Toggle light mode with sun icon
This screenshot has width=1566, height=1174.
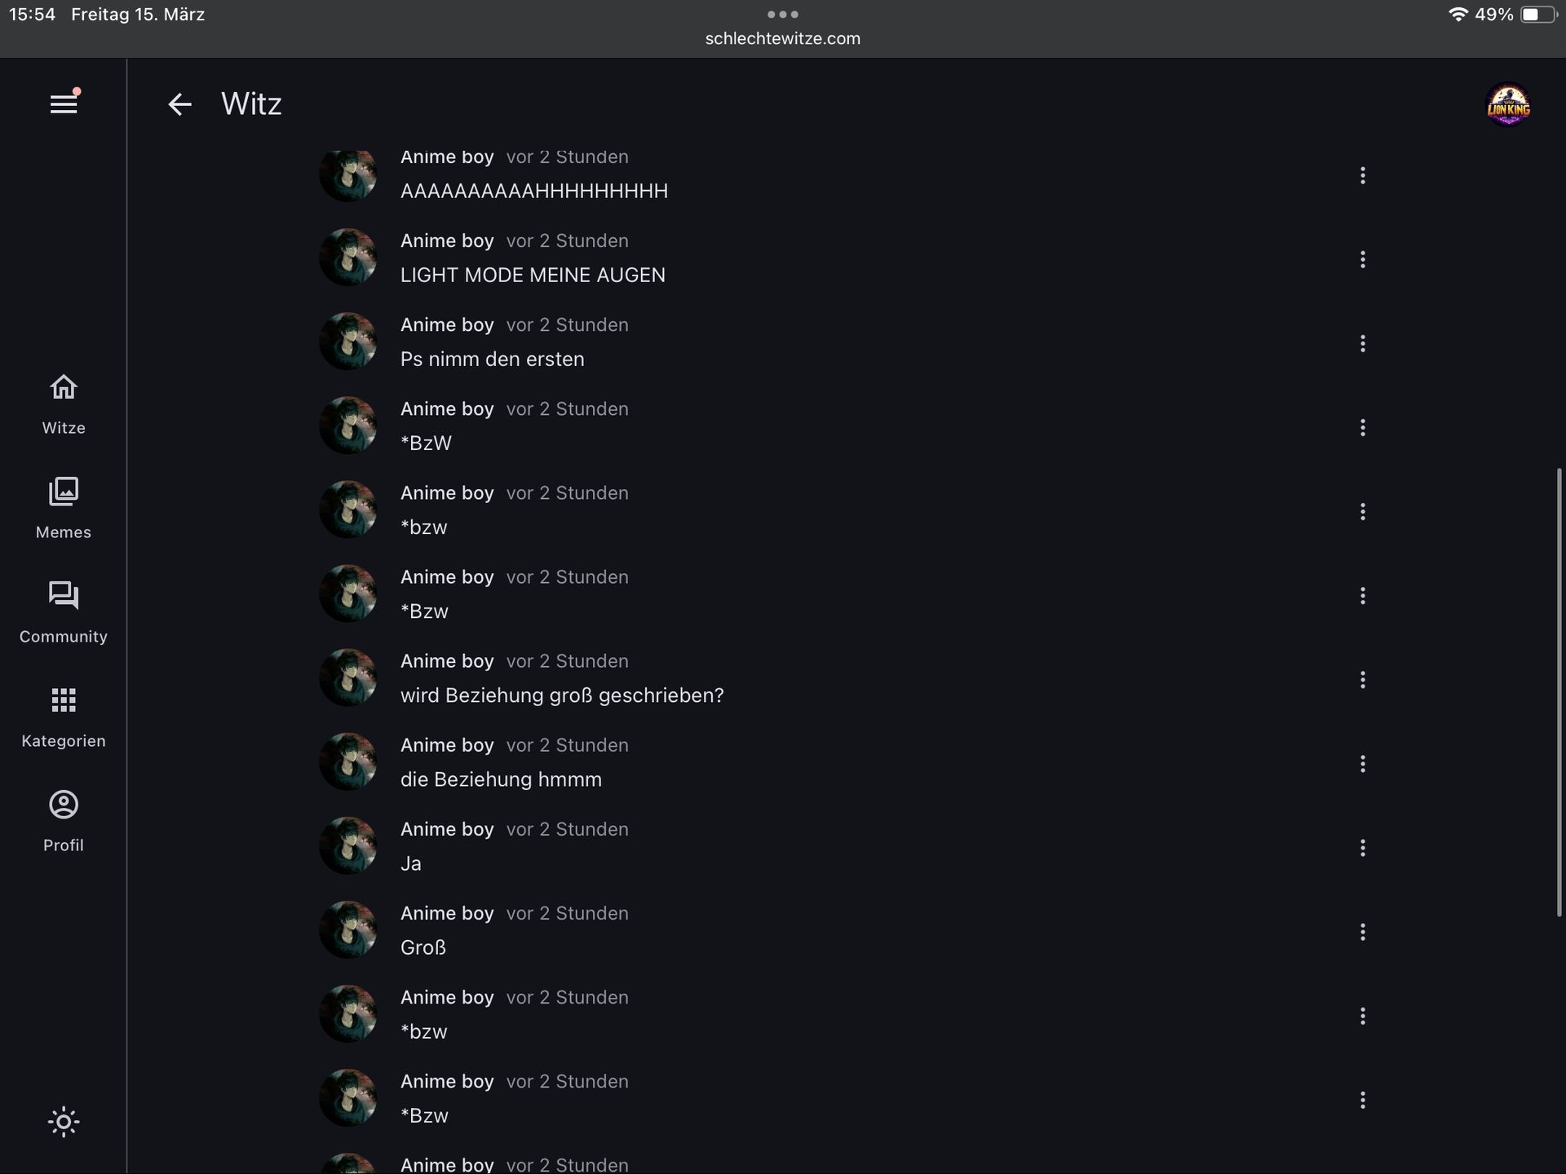click(64, 1122)
